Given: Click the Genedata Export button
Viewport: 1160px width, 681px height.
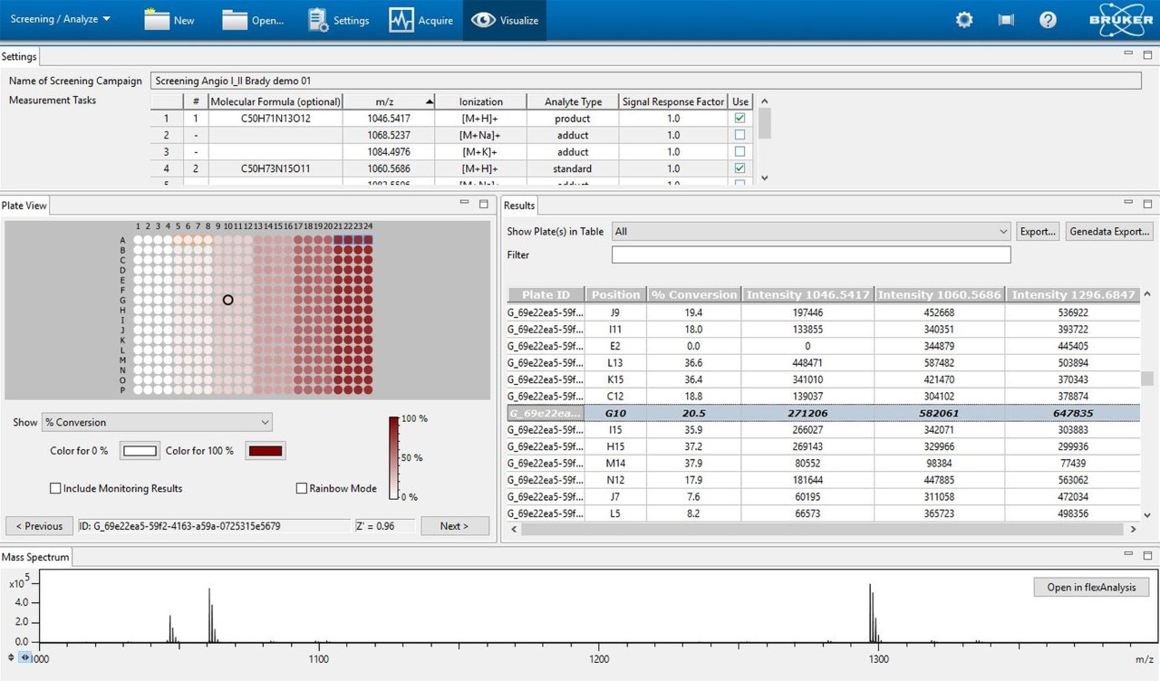Looking at the screenshot, I should (1108, 231).
